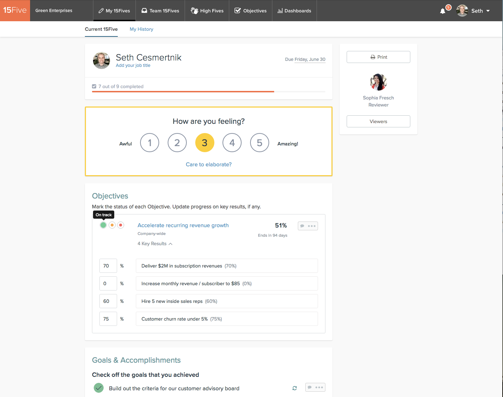Image resolution: width=503 pixels, height=397 pixels.
Task: Go to the High Fives tab
Action: (207, 11)
